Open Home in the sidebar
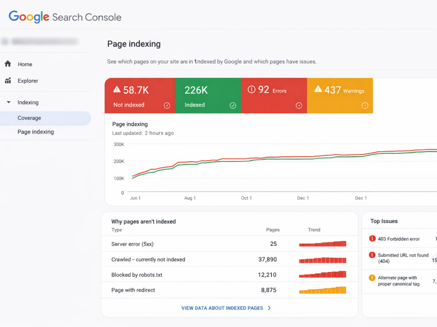Screen dimensions: 437x327 pos(25,64)
